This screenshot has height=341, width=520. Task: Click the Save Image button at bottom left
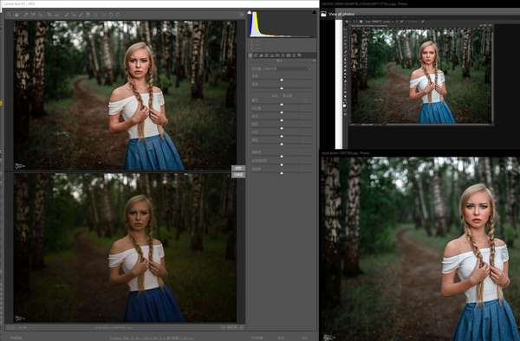tap(16, 338)
